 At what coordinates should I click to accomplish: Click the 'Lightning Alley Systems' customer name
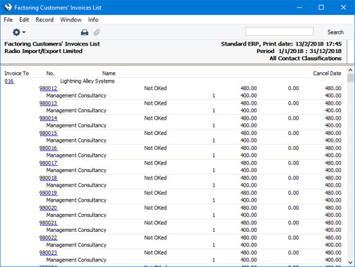88,81
